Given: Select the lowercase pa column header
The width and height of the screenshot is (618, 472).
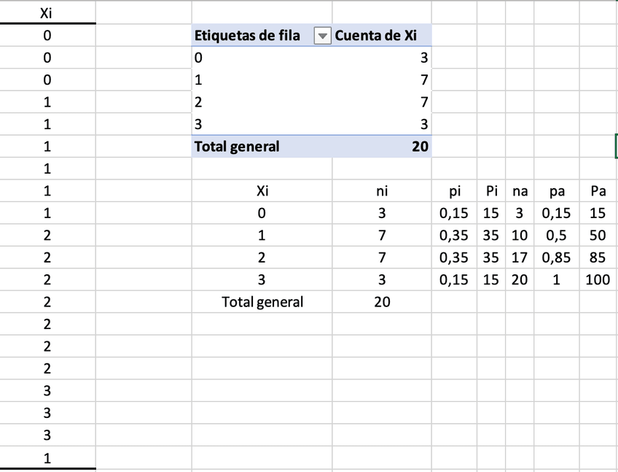Looking at the screenshot, I should coord(557,191).
